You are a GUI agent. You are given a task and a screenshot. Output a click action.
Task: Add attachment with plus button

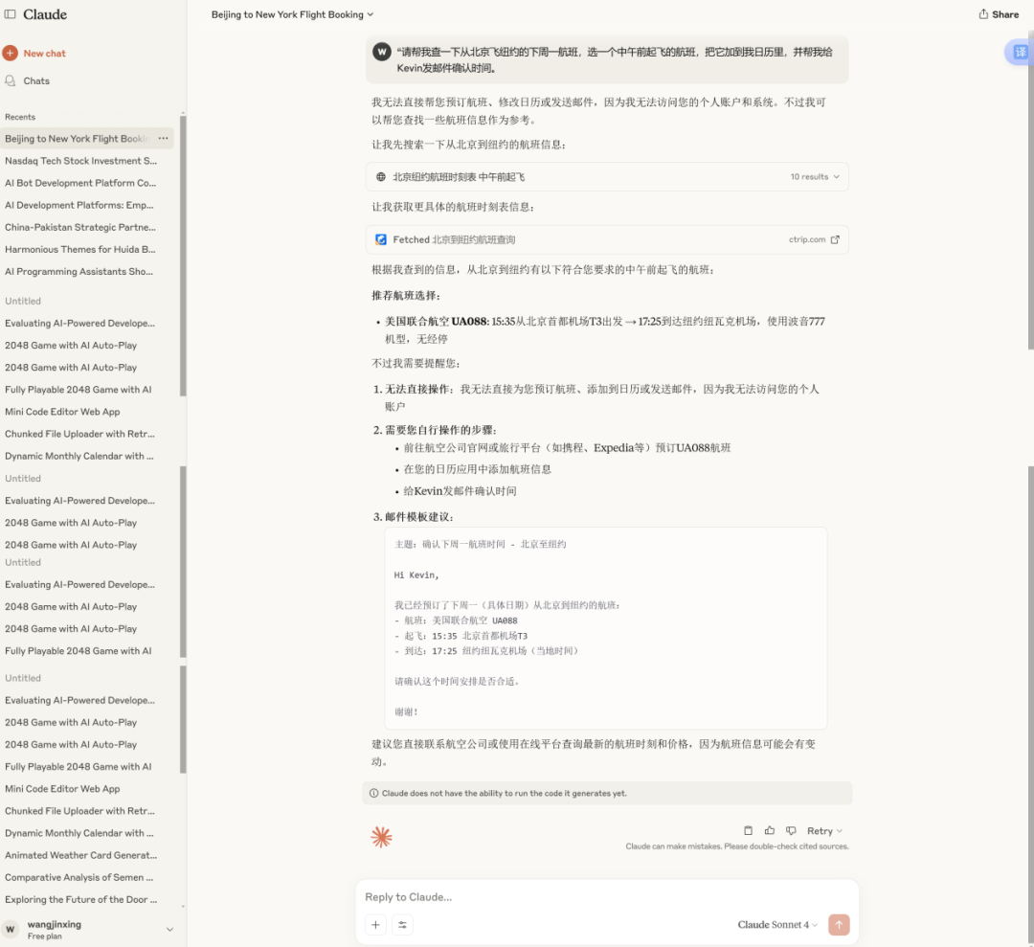click(x=375, y=925)
